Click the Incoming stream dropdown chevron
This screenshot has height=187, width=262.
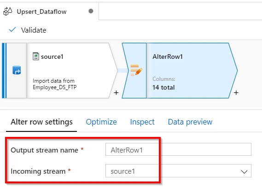[x=244, y=172]
